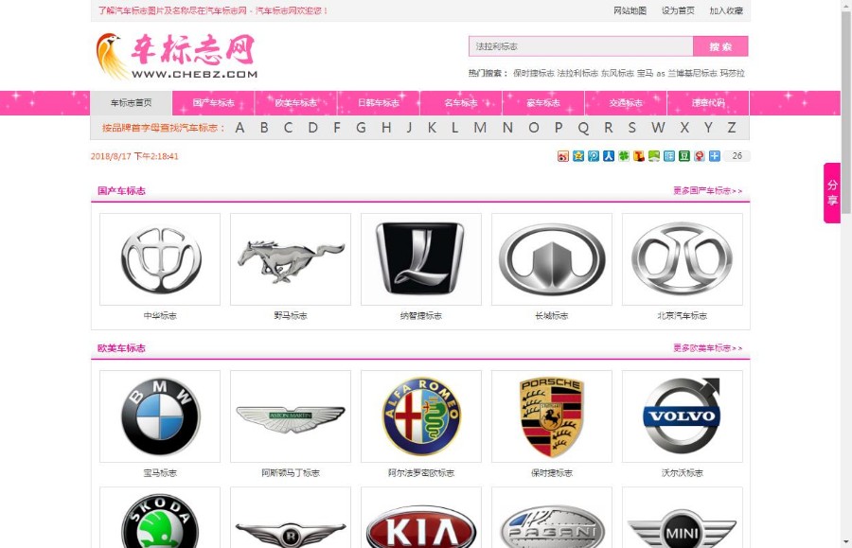852x548 pixels.
Task: Focus the search input field
Action: 581,46
